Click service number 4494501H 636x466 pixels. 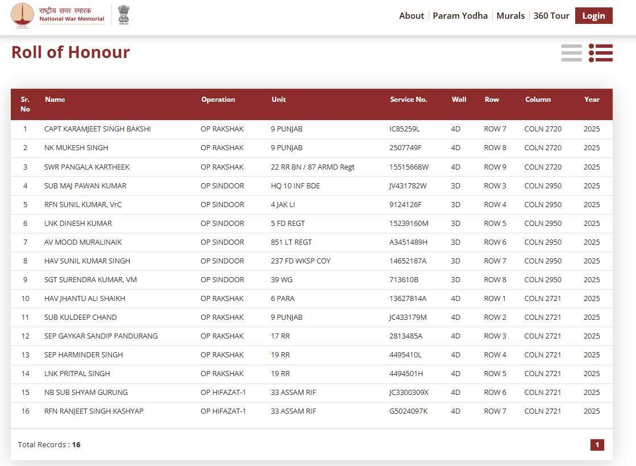[x=406, y=373]
